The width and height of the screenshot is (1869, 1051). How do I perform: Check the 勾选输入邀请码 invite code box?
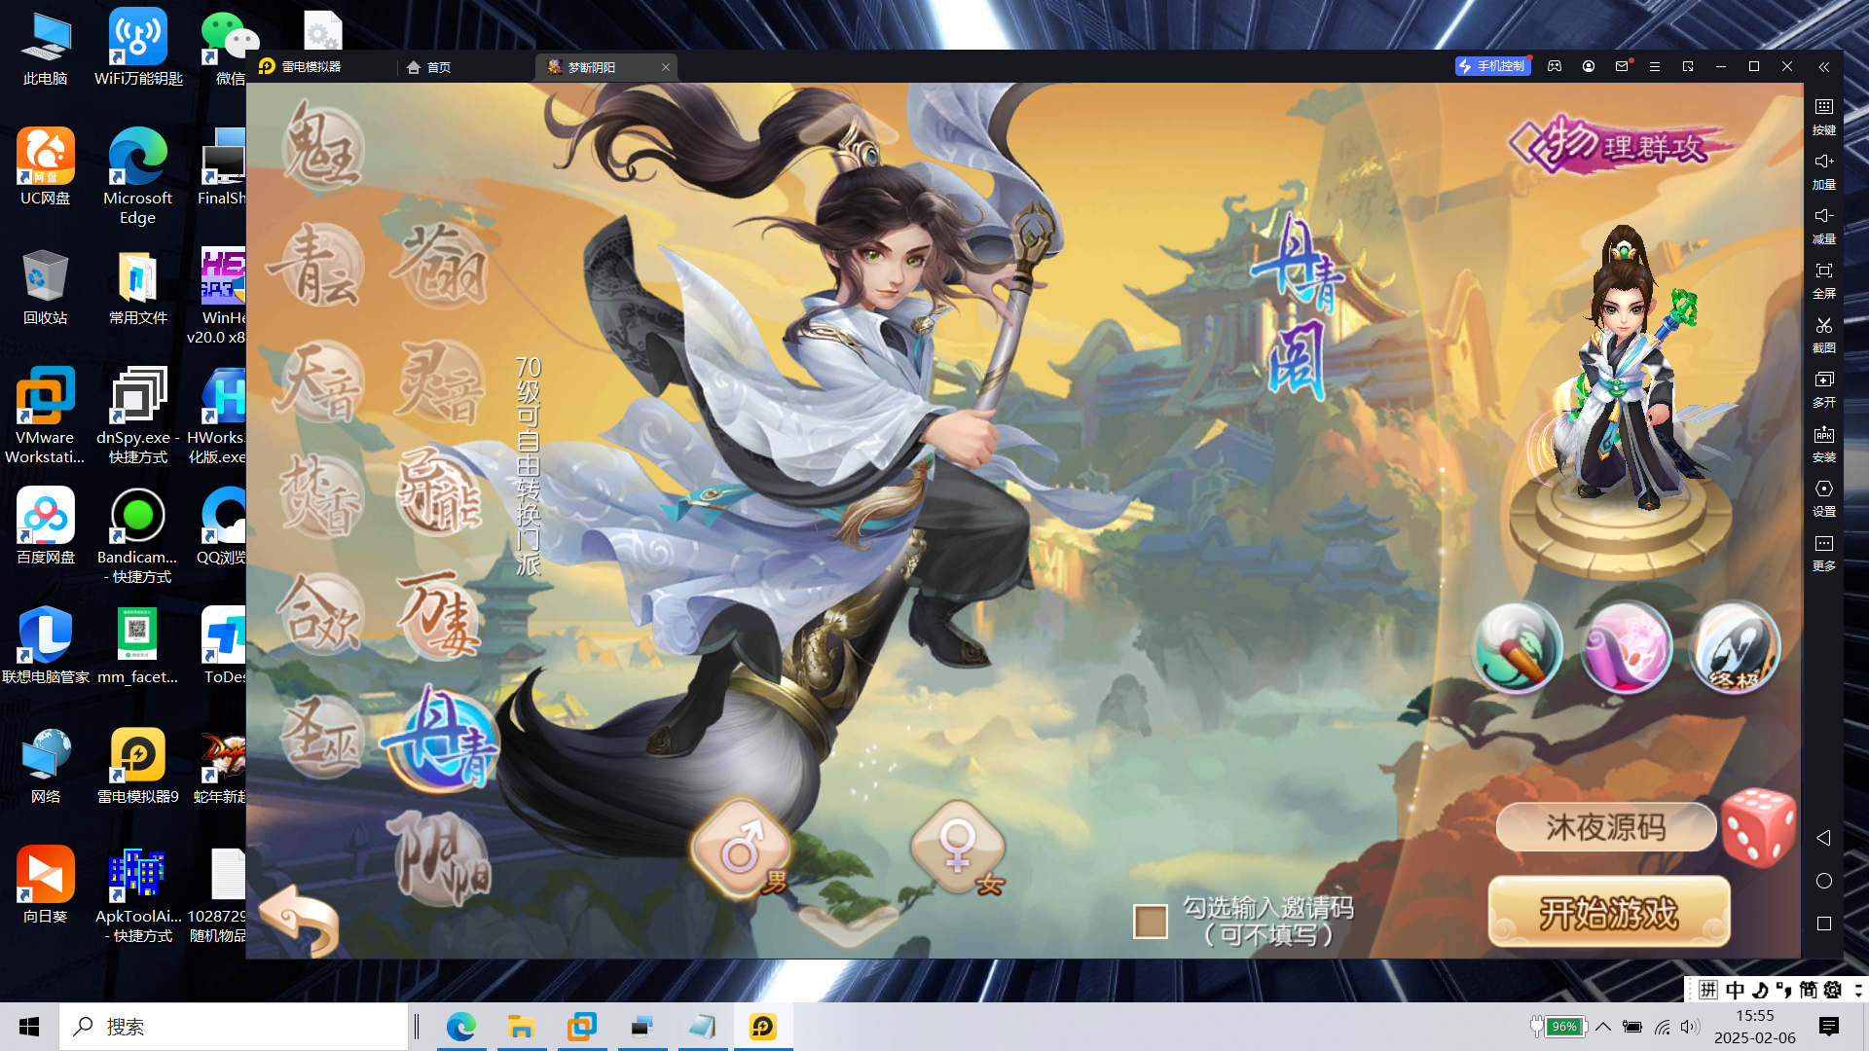1149,920
